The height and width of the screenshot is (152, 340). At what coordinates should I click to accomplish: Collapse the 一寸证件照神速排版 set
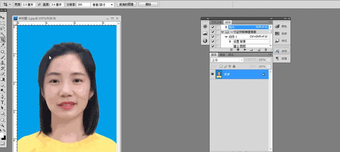[x=222, y=32]
